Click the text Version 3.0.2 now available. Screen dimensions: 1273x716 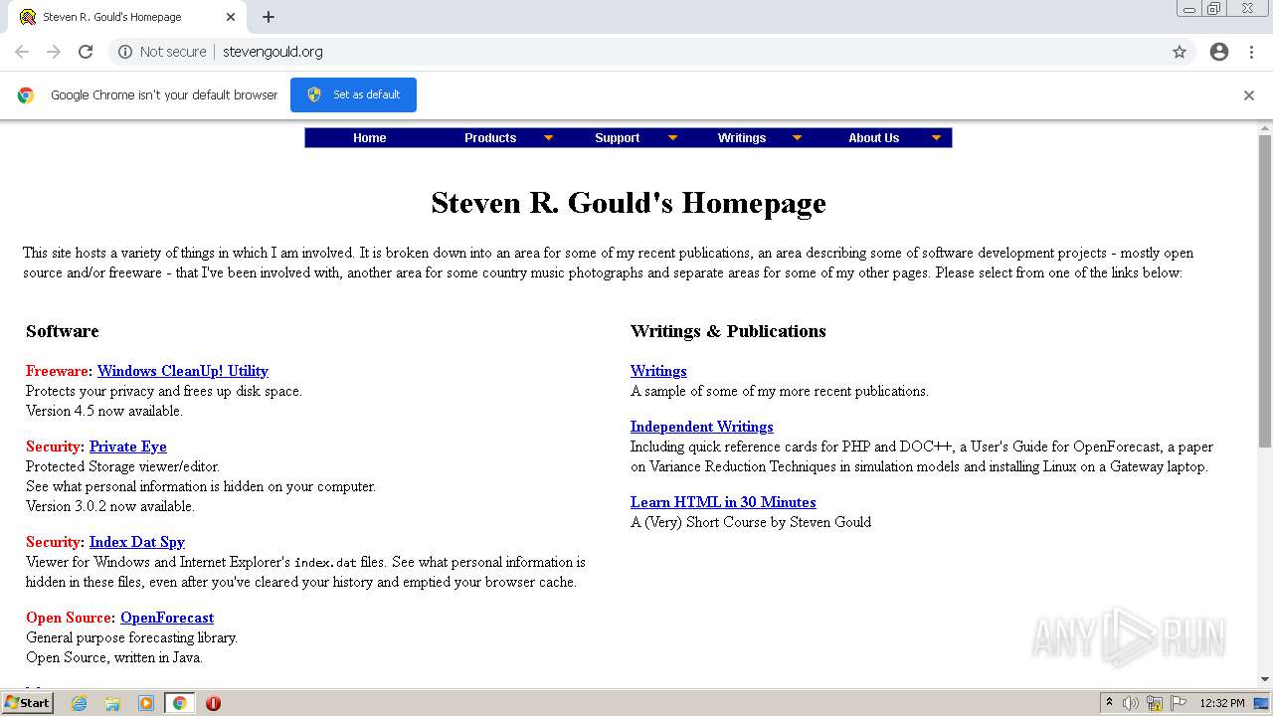click(x=110, y=506)
